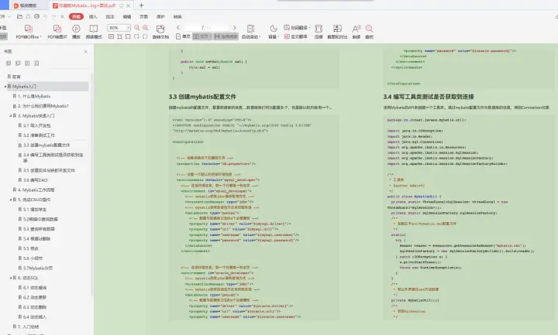Jump to bookmark 前言
The width and height of the screenshot is (558, 335).
[16, 77]
